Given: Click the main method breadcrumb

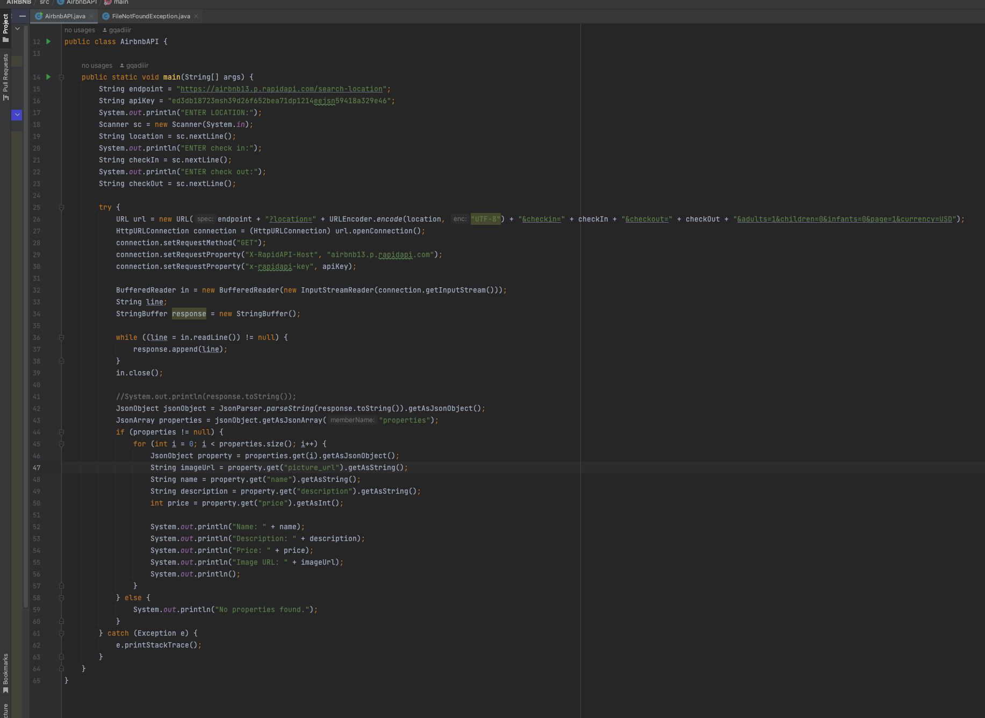Looking at the screenshot, I should [120, 2].
